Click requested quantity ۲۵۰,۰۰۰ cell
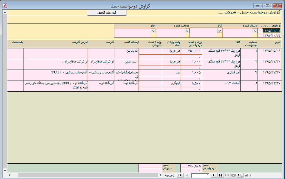This screenshot has width=285, height=179. [191, 51]
